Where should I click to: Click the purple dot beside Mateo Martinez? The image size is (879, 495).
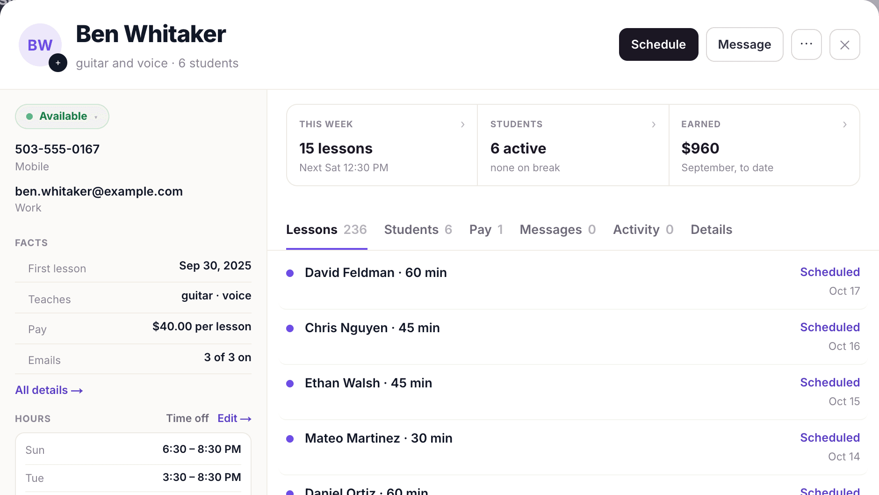coord(290,439)
